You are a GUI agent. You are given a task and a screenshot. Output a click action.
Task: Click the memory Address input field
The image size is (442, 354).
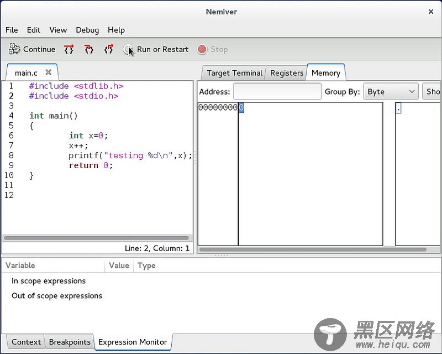[277, 91]
